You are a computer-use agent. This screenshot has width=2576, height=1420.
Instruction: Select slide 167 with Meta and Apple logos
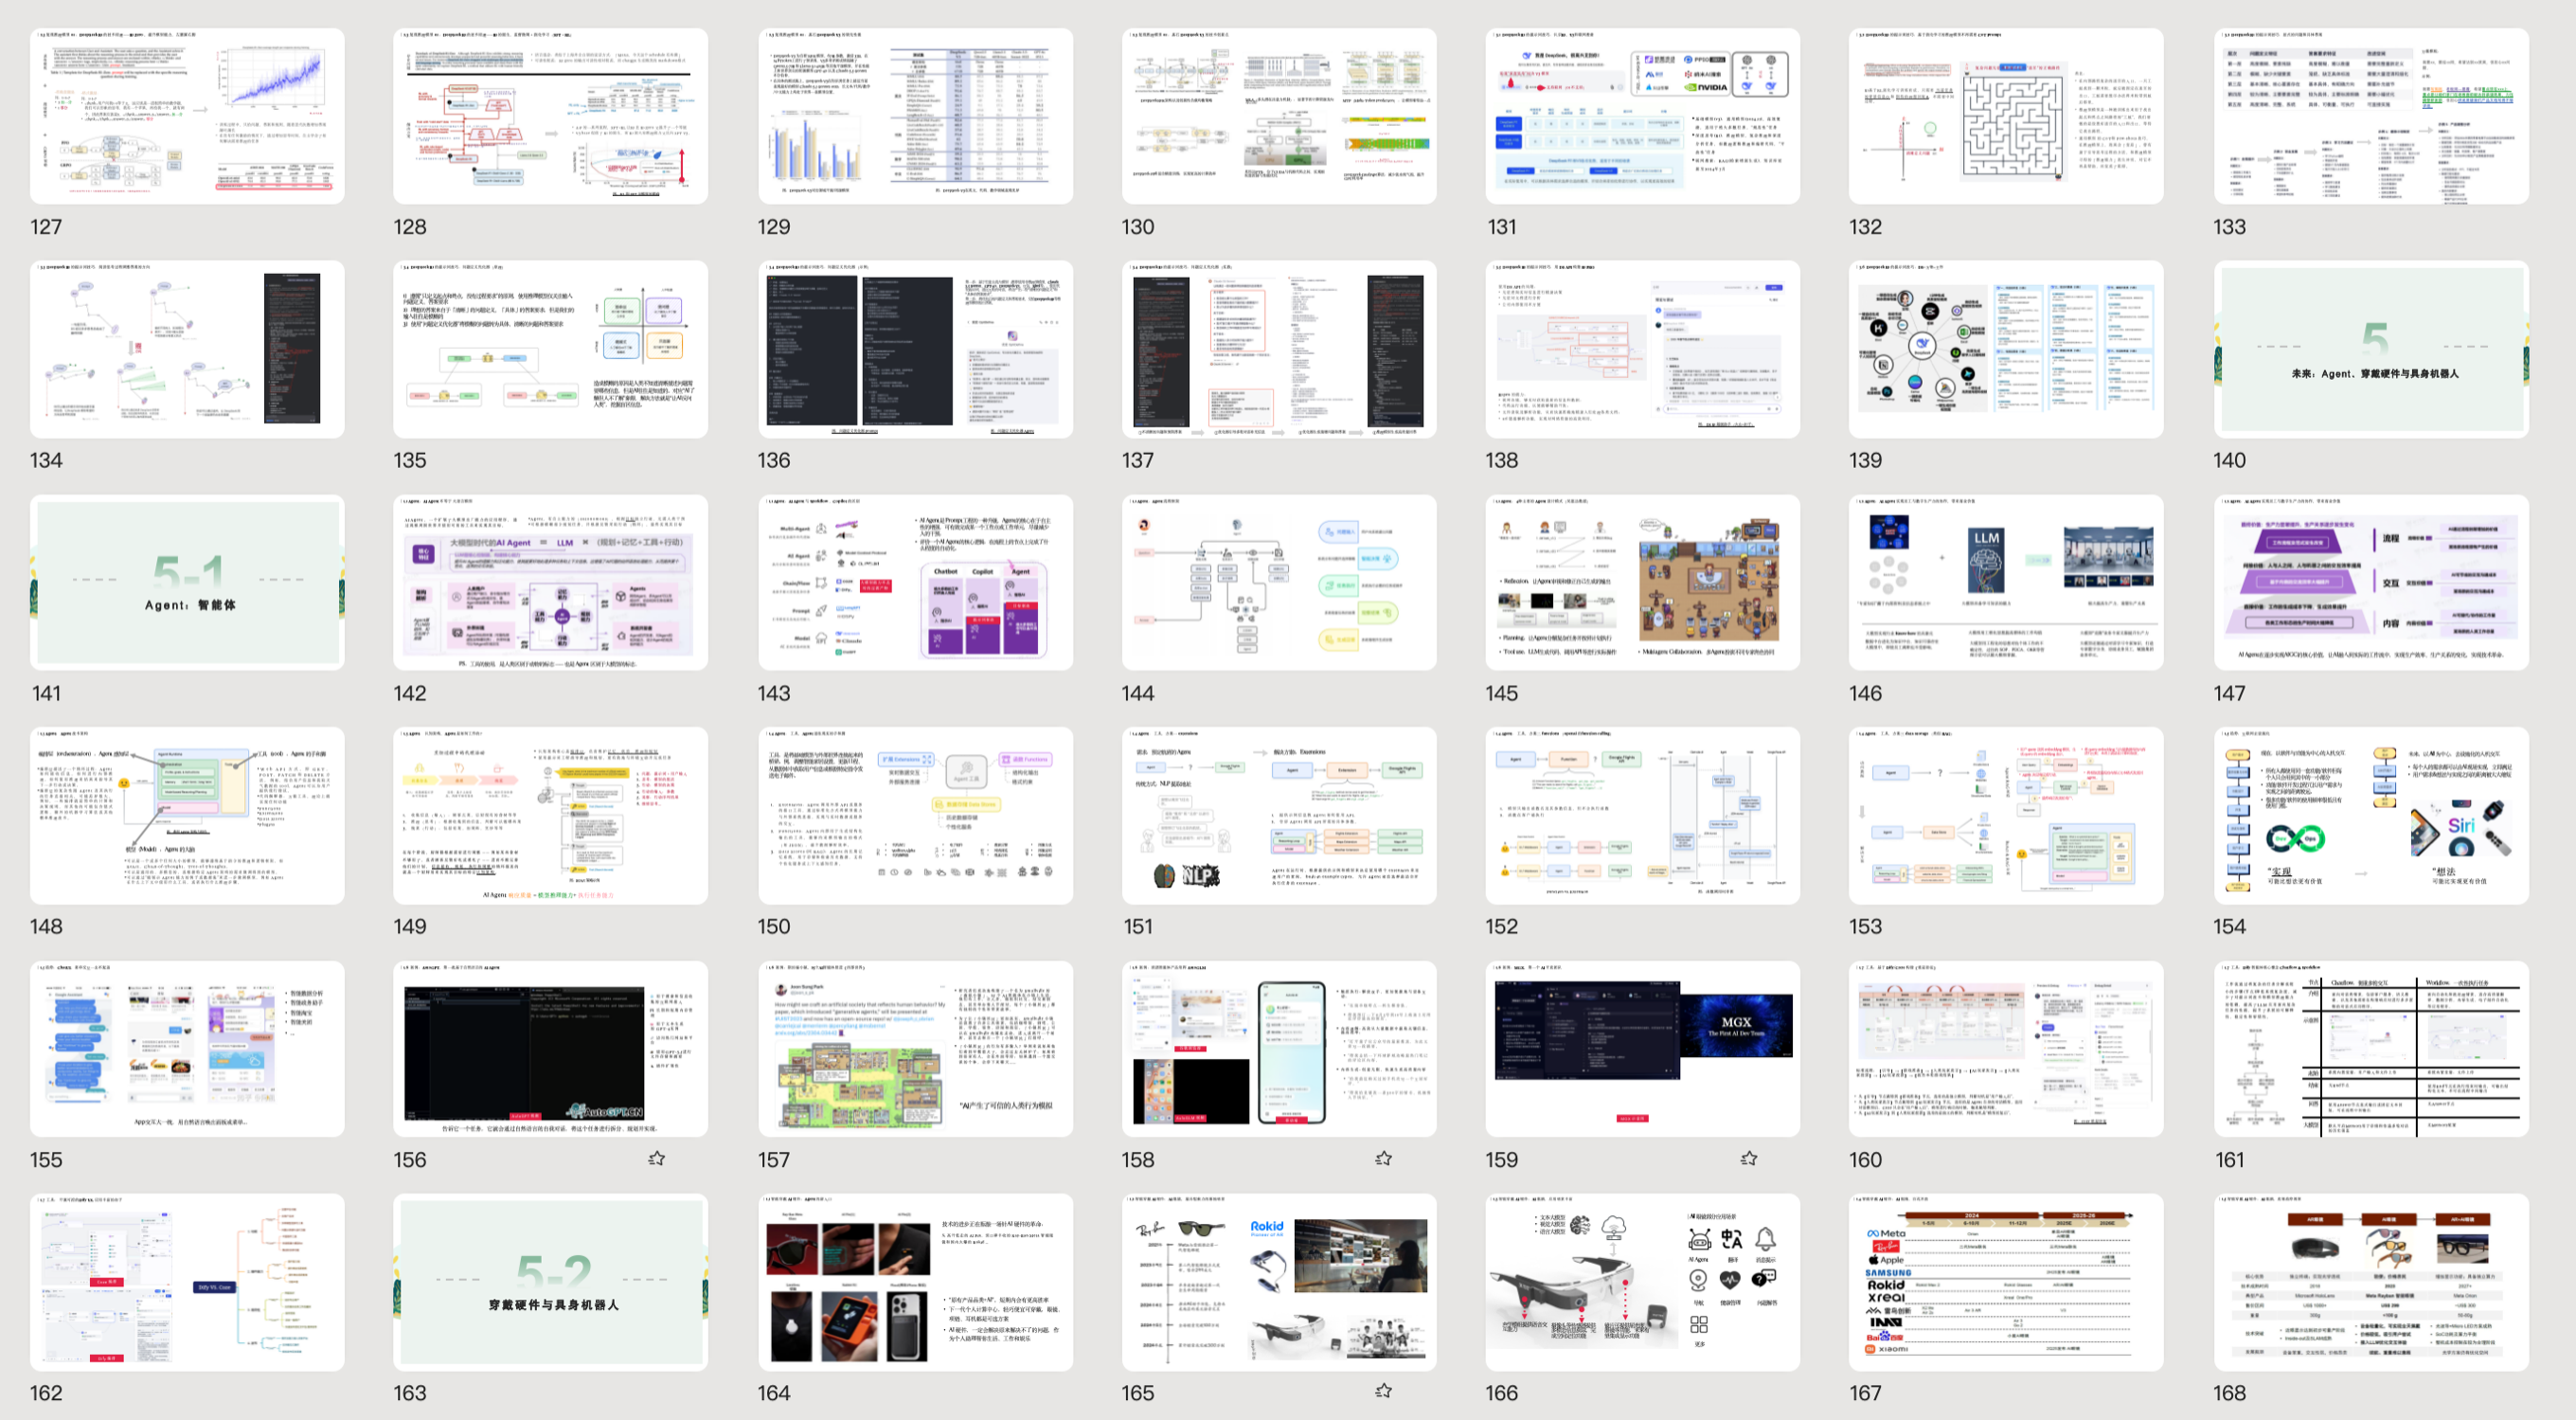[2005, 1281]
